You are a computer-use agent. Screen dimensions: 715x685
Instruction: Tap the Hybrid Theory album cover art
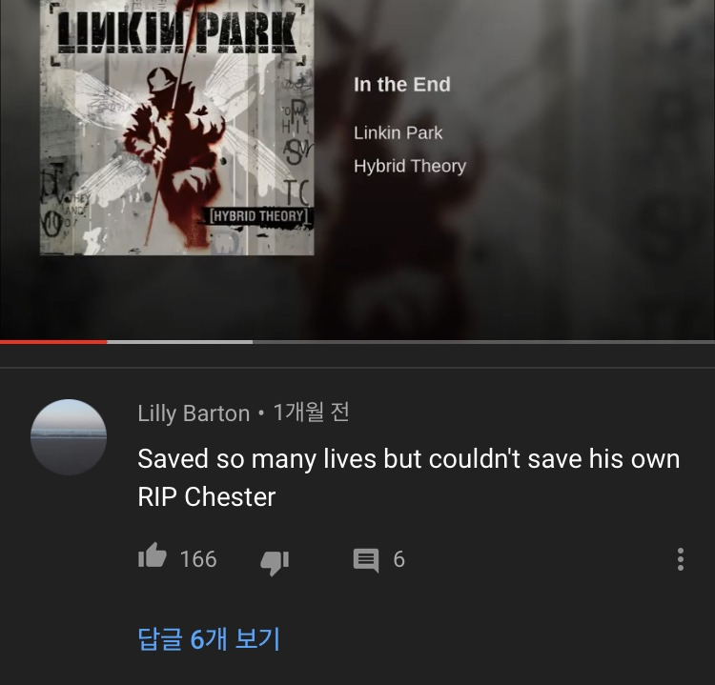click(x=177, y=128)
